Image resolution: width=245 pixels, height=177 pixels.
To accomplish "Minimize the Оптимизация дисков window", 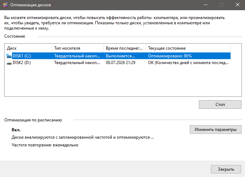I will [206, 5].
